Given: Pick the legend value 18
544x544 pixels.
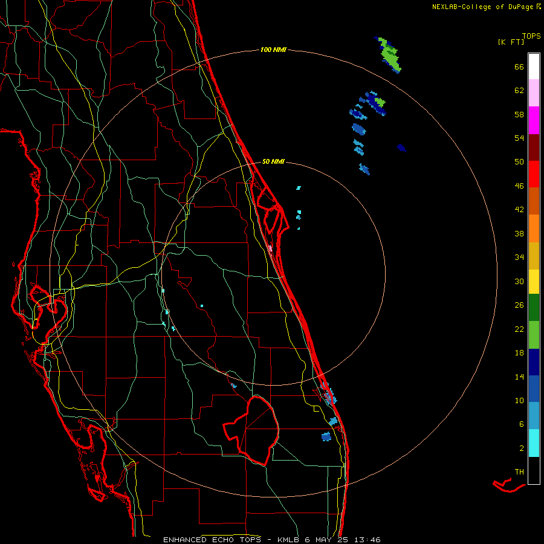Looking at the screenshot, I should click(519, 353).
